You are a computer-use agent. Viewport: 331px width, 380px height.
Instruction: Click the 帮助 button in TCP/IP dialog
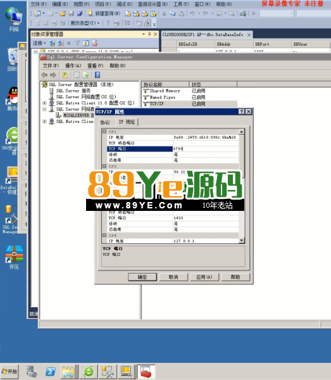(235, 277)
